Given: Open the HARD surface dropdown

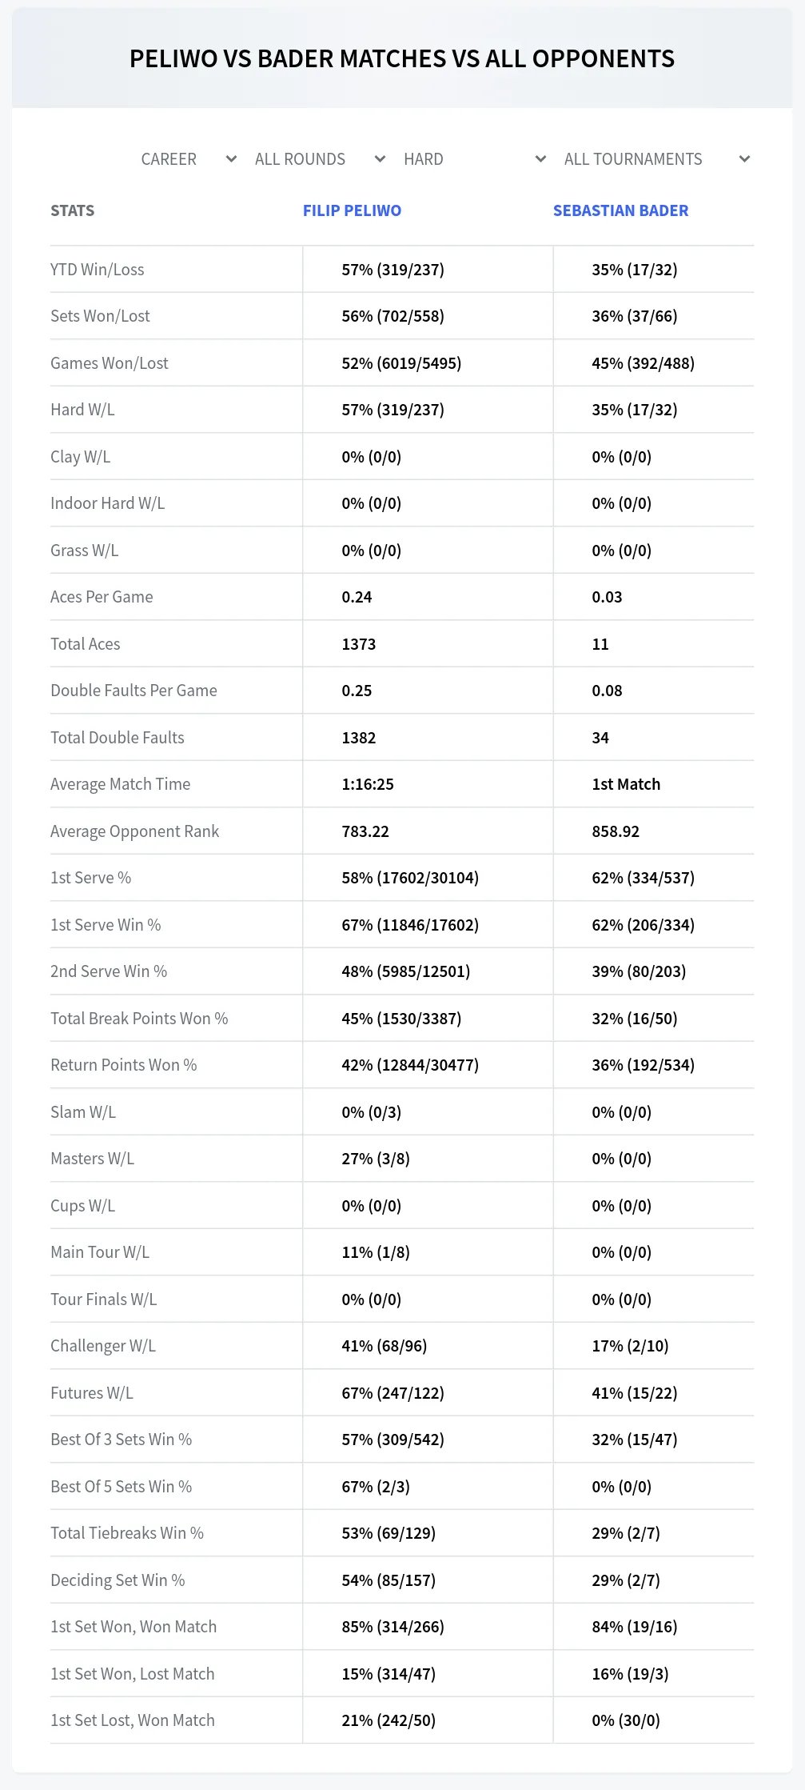Looking at the screenshot, I should 475,159.
